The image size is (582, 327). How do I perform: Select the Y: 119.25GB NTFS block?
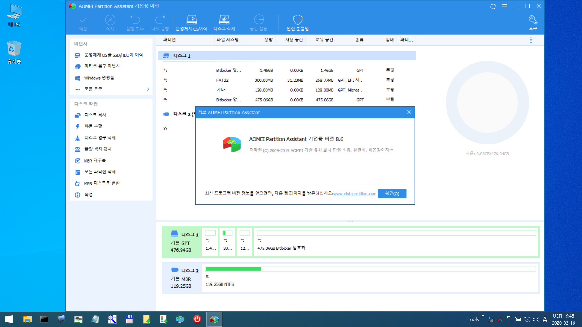point(370,278)
